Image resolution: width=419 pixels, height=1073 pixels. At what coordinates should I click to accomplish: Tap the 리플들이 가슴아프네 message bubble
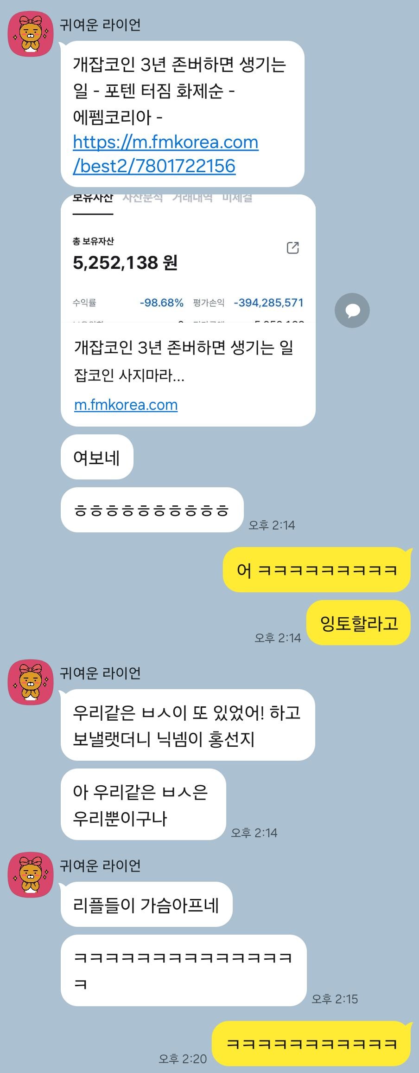(146, 905)
